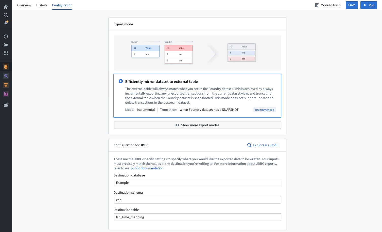Click the eye icon on Show more export modes
Image resolution: width=382 pixels, height=232 pixels.
pyautogui.click(x=177, y=125)
